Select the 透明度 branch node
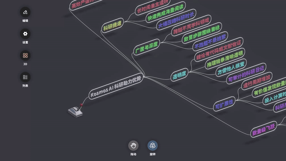 coord(180,75)
